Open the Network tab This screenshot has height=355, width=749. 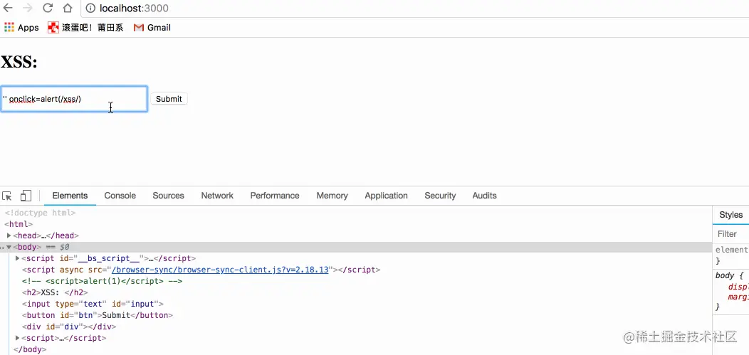point(217,196)
